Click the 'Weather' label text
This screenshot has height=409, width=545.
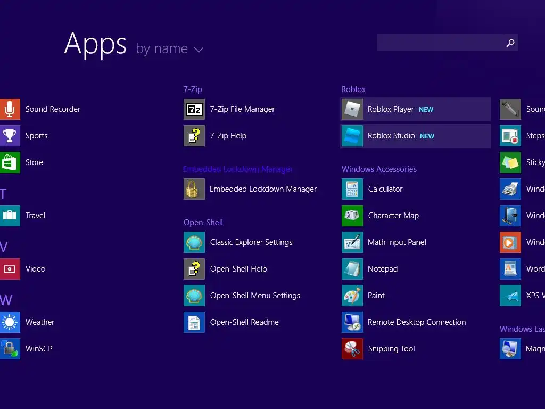40,322
